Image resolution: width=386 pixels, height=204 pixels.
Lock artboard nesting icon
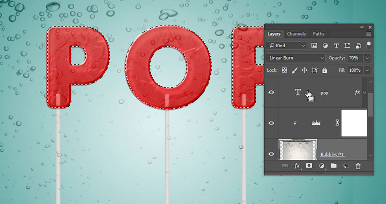(315, 70)
